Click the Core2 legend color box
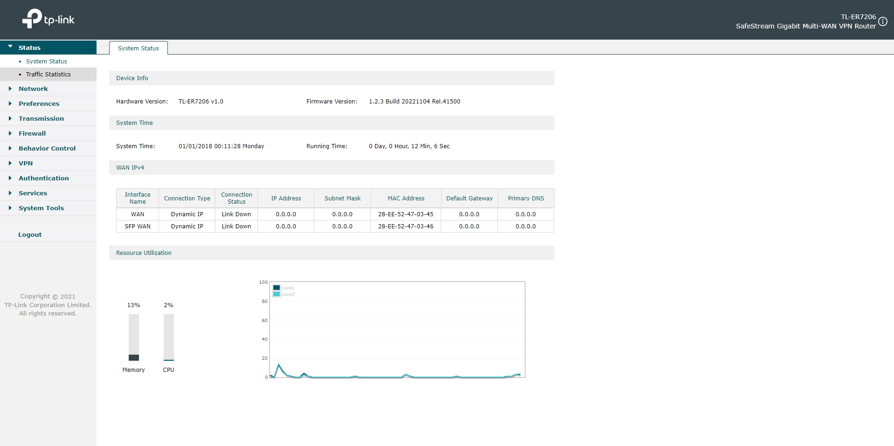This screenshot has height=446, width=894. (x=277, y=294)
